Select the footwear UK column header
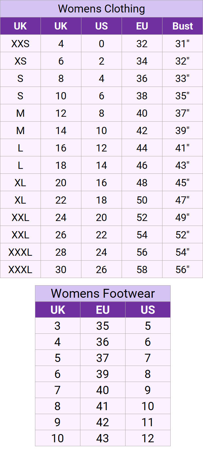This screenshot has height=459, width=203. (58, 310)
